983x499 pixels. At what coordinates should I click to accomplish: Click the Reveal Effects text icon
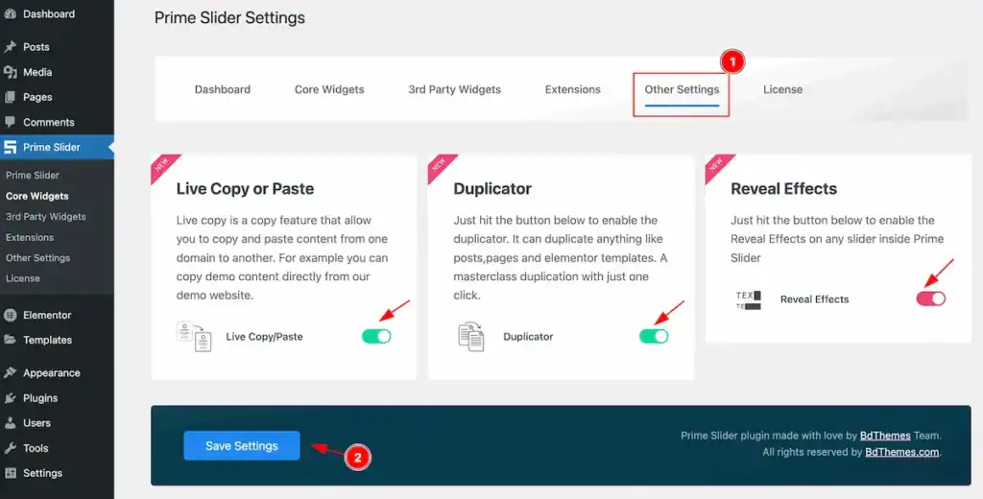(748, 299)
